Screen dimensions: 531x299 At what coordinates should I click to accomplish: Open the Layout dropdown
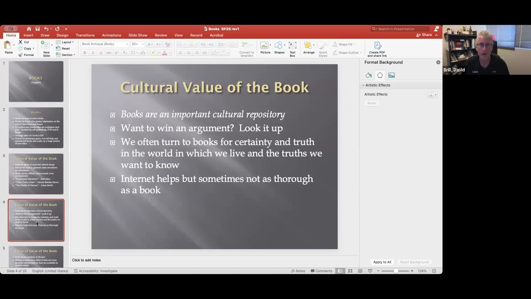pyautogui.click(x=65, y=42)
